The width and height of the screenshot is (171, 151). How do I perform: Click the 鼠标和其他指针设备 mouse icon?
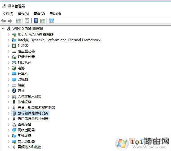click(14, 113)
